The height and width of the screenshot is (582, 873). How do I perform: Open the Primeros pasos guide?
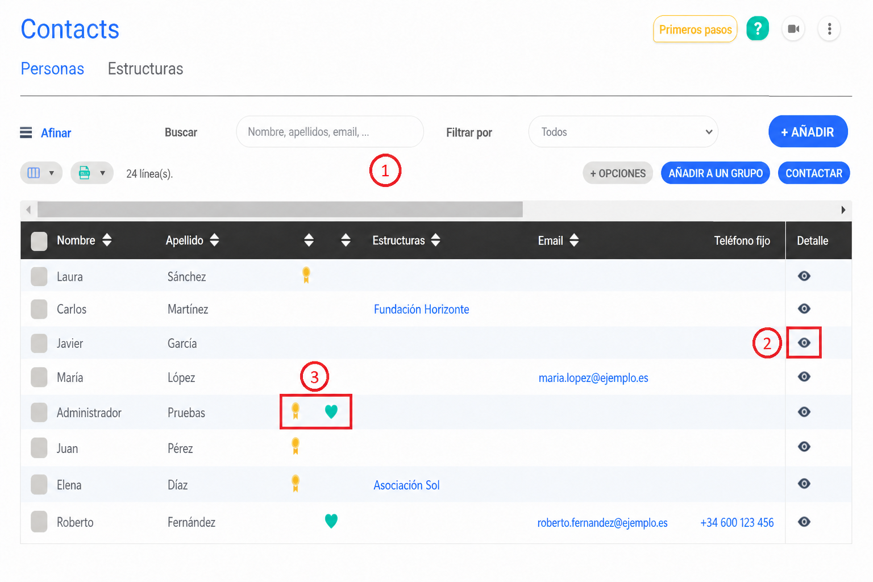695,29
